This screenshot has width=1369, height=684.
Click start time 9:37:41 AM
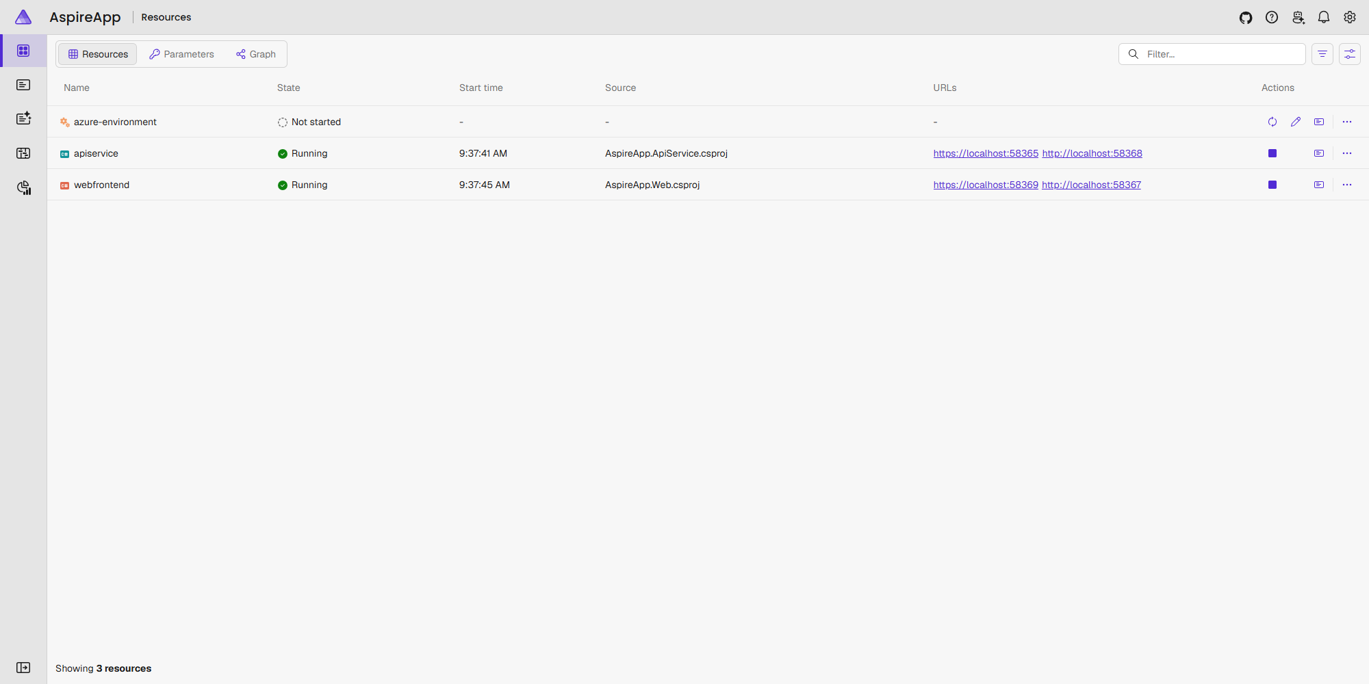[483, 153]
